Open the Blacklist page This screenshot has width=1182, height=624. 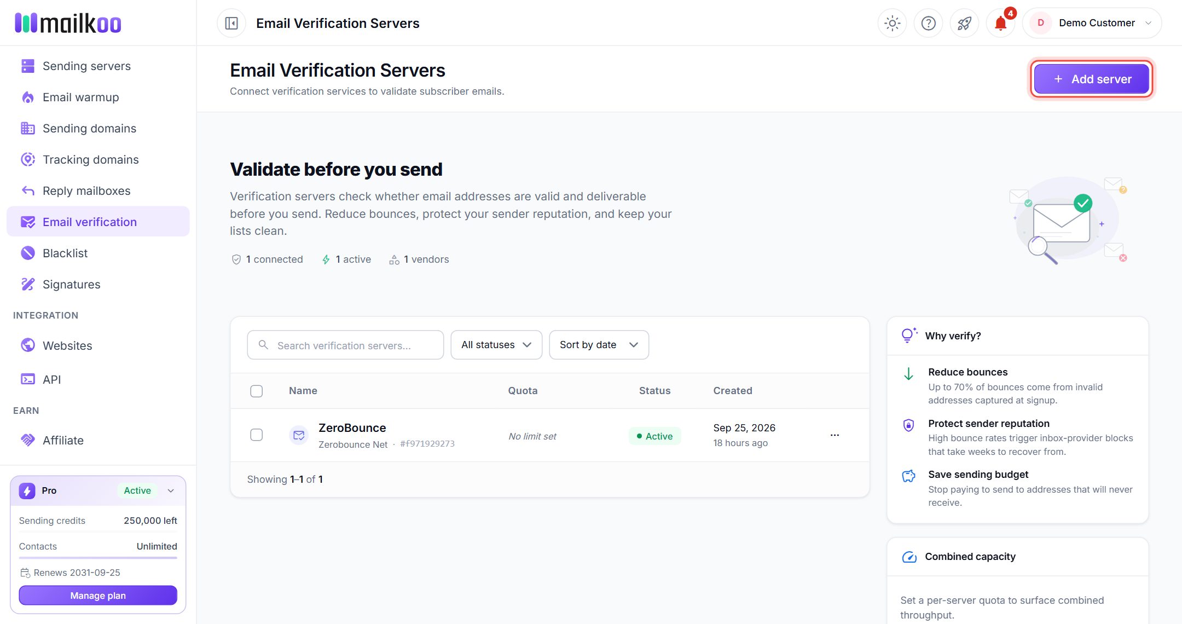[x=98, y=253]
